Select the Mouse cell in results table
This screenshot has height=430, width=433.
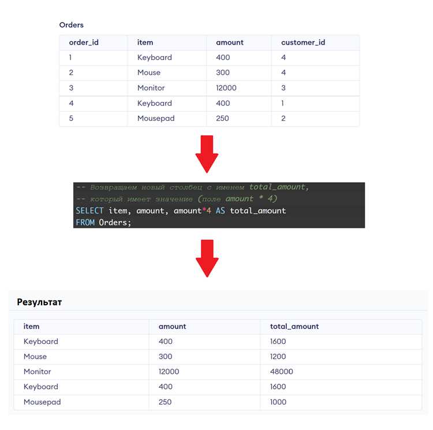pos(35,357)
